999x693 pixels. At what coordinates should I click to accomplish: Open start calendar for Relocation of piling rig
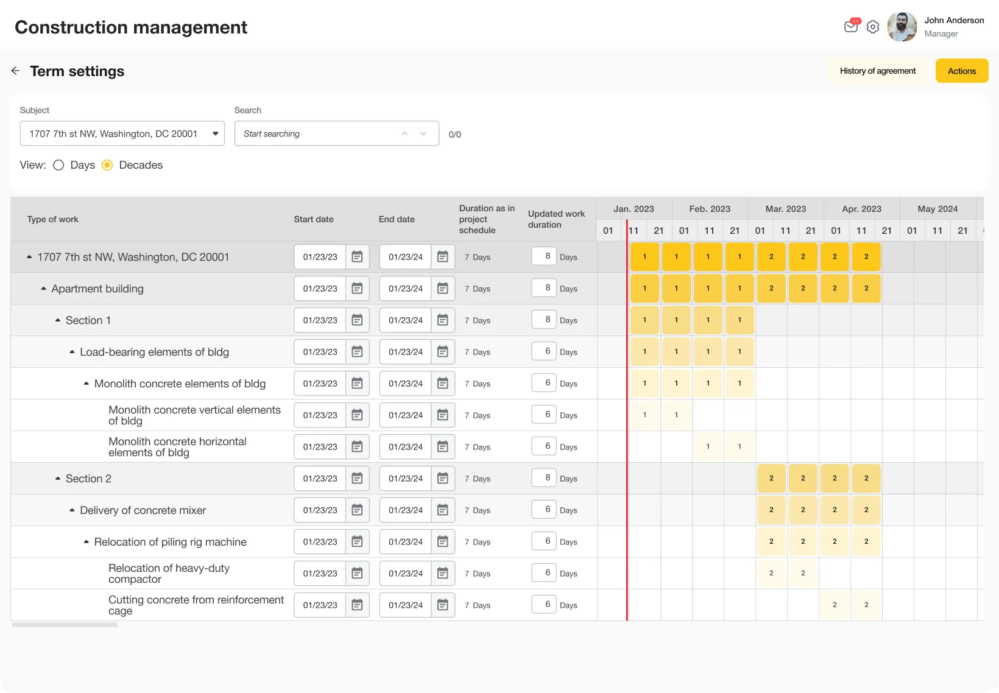click(358, 542)
